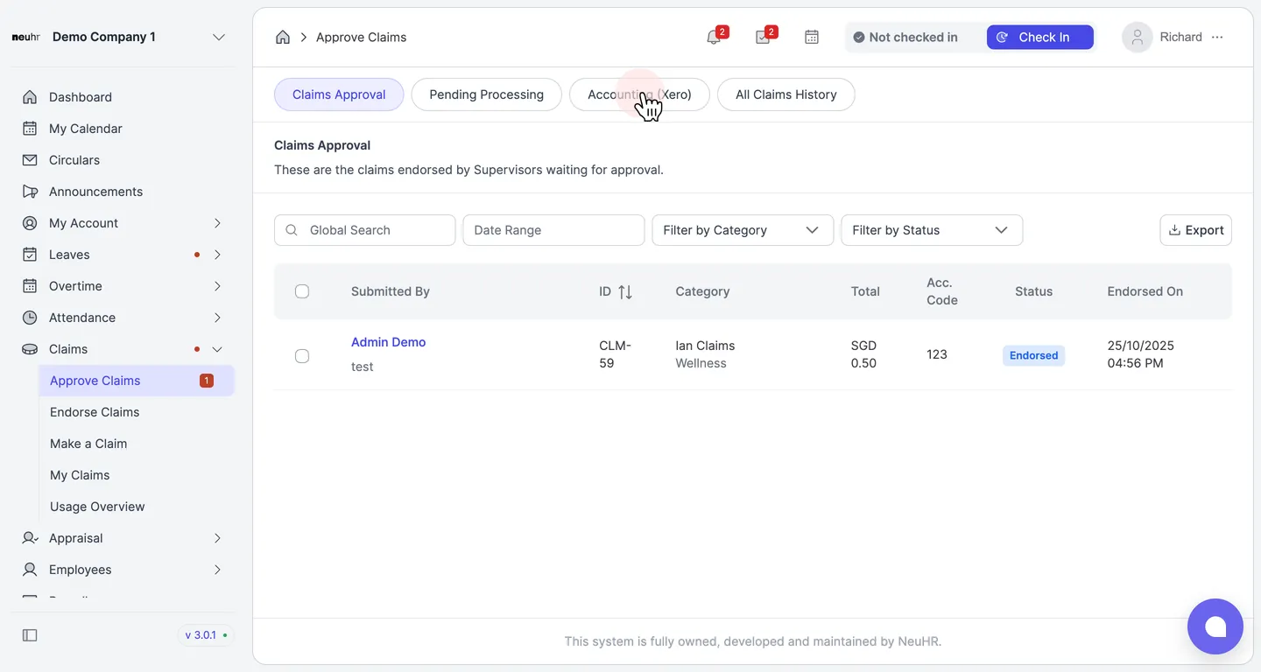1261x672 pixels.
Task: Open the Filter by Category dropdown
Action: (x=743, y=230)
